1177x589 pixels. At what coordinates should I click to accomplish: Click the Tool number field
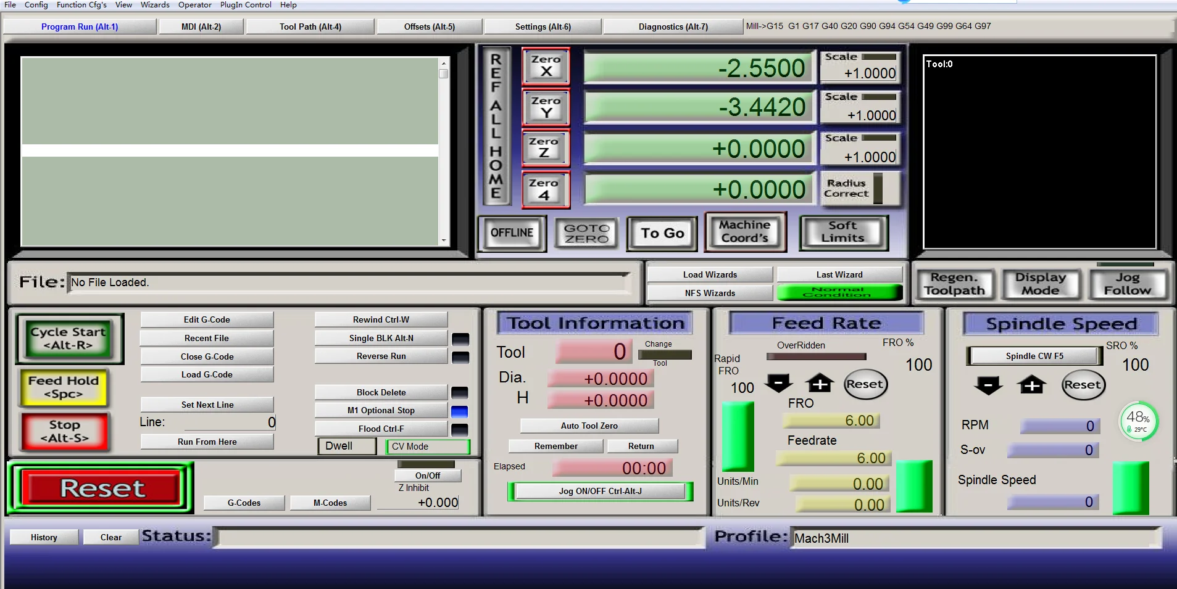pyautogui.click(x=594, y=352)
